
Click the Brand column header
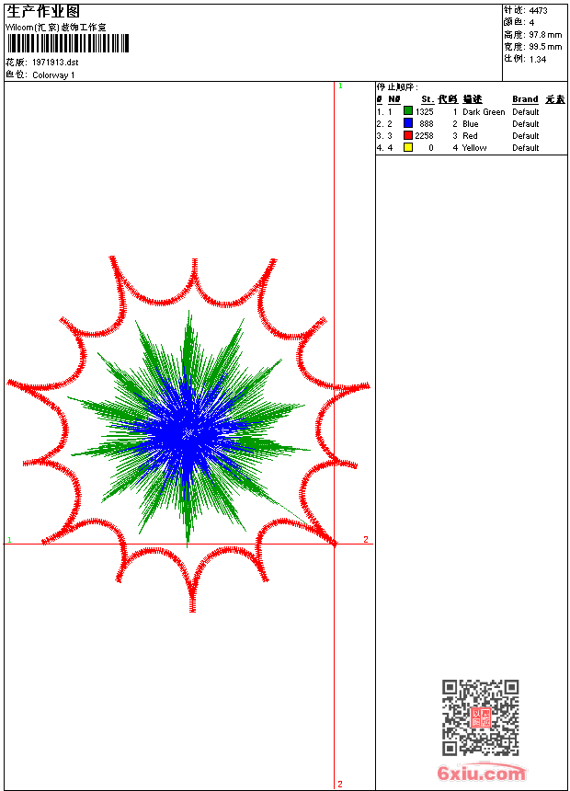(x=525, y=99)
